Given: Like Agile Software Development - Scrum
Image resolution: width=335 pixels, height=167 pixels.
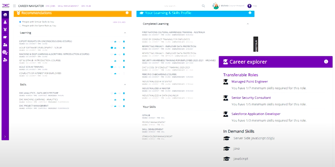Looking at the screenshot, I should (115, 48).
